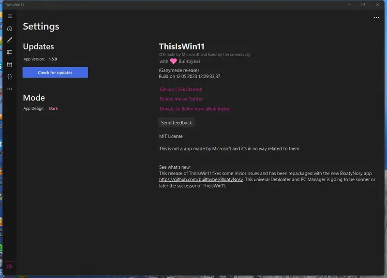Go to the Home page icon
The width and height of the screenshot is (387, 278).
click(10, 28)
